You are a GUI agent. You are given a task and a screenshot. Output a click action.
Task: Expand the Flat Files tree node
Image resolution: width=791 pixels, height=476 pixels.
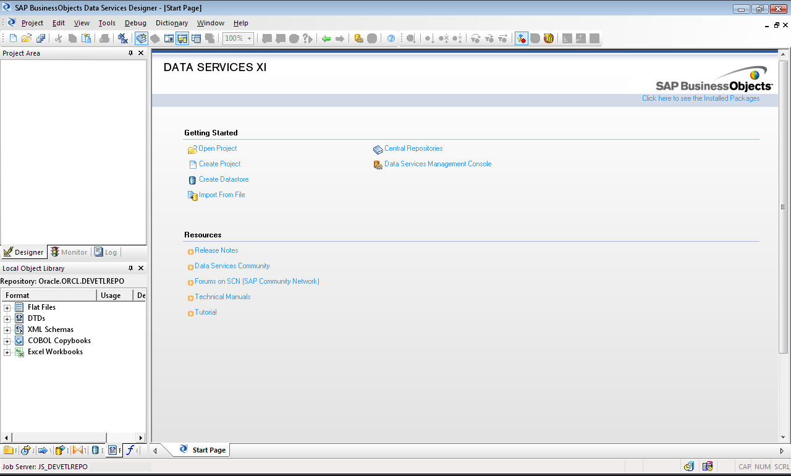tap(7, 307)
